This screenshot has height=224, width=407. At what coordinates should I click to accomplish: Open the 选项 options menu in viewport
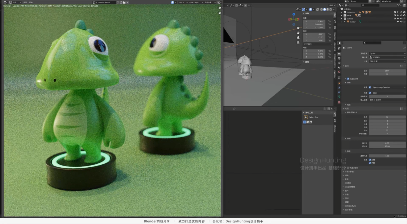[332, 5]
